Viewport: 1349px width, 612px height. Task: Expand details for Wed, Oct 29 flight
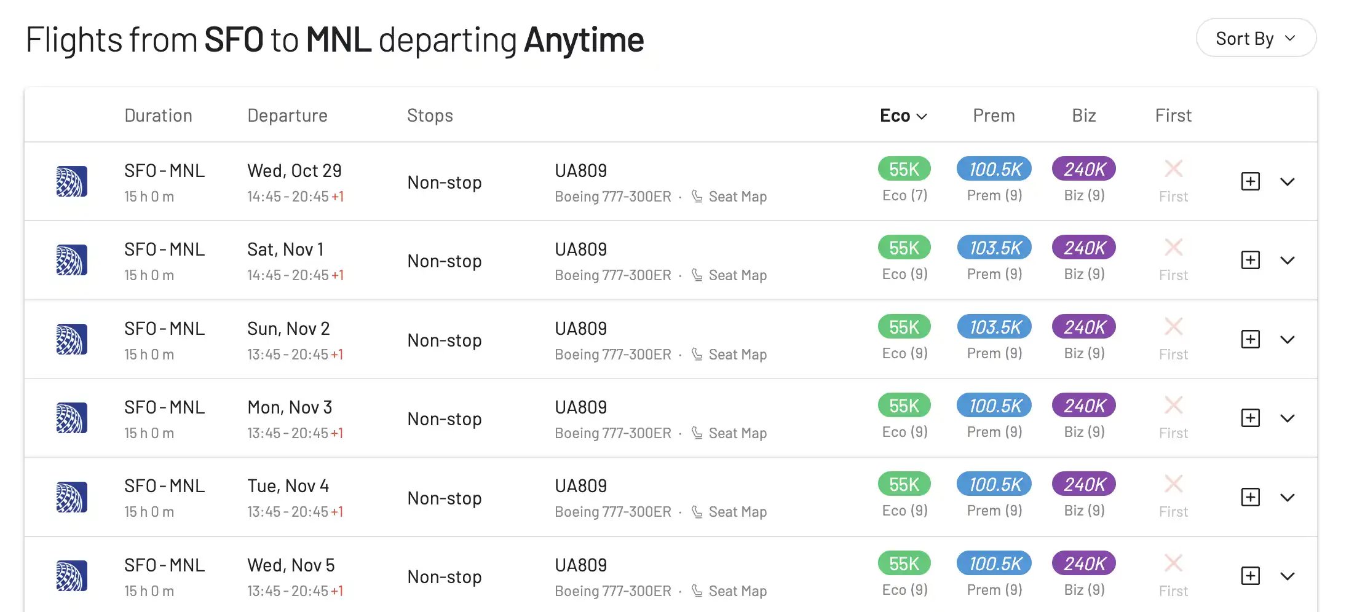(x=1287, y=181)
